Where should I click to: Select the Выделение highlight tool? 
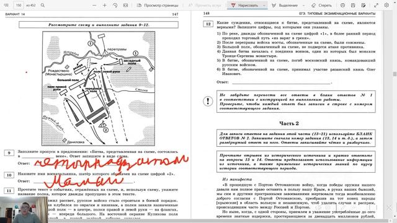285,5
